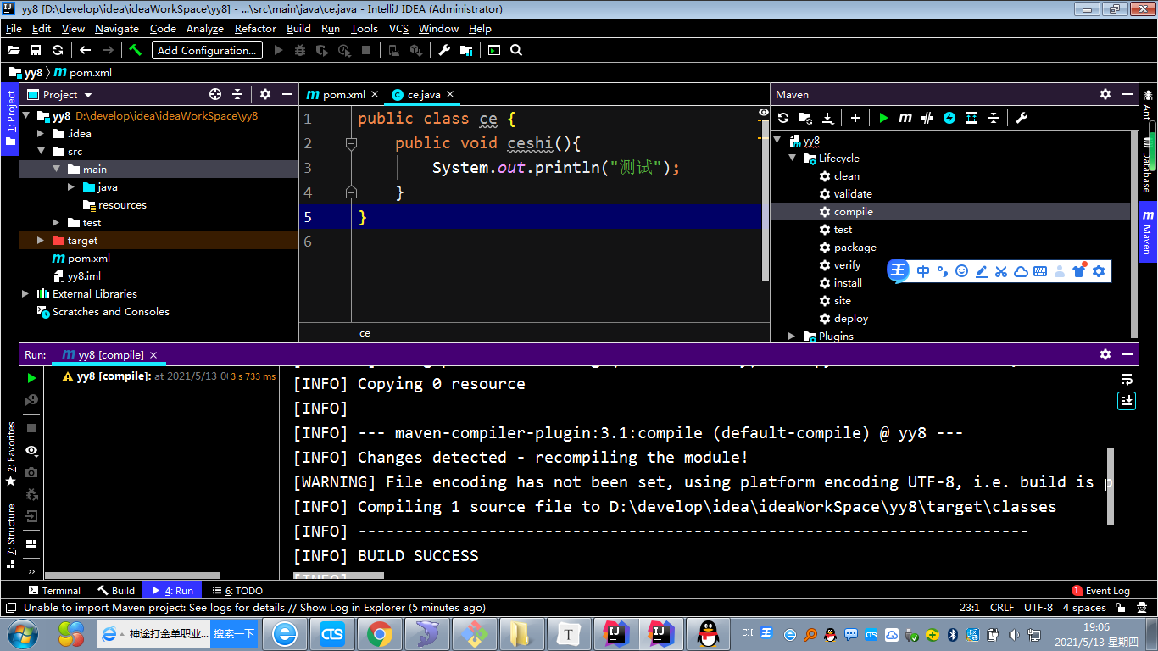Open Project panel gear options
Image resolution: width=1158 pixels, height=651 pixels.
[265, 94]
